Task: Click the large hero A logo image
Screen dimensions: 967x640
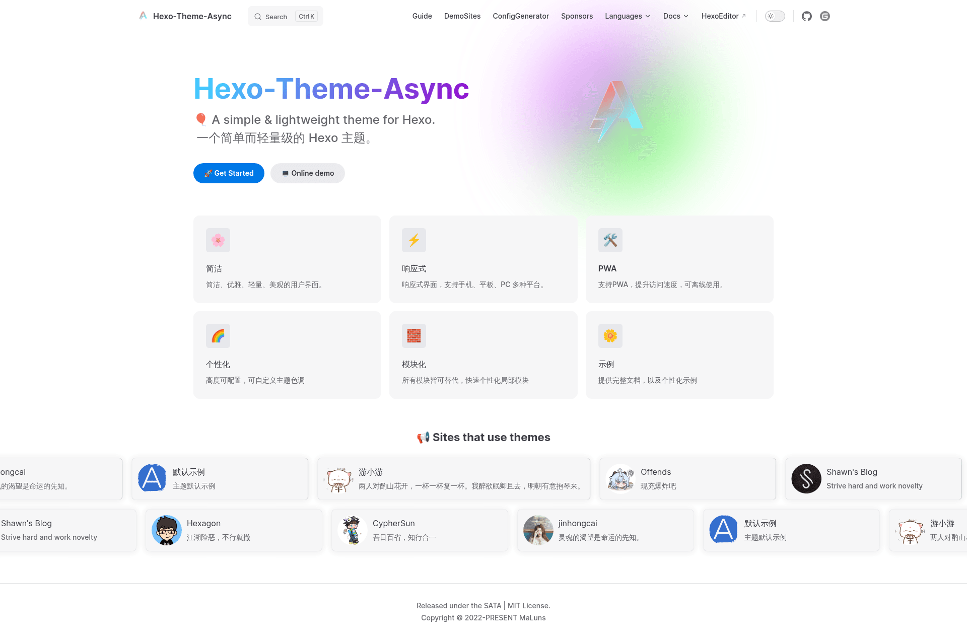Action: [616, 112]
